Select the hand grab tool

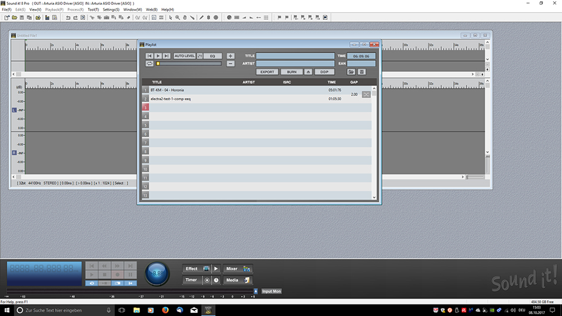[185, 17]
